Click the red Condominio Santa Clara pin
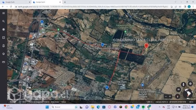The image size is (196, 110). pos(146,46)
